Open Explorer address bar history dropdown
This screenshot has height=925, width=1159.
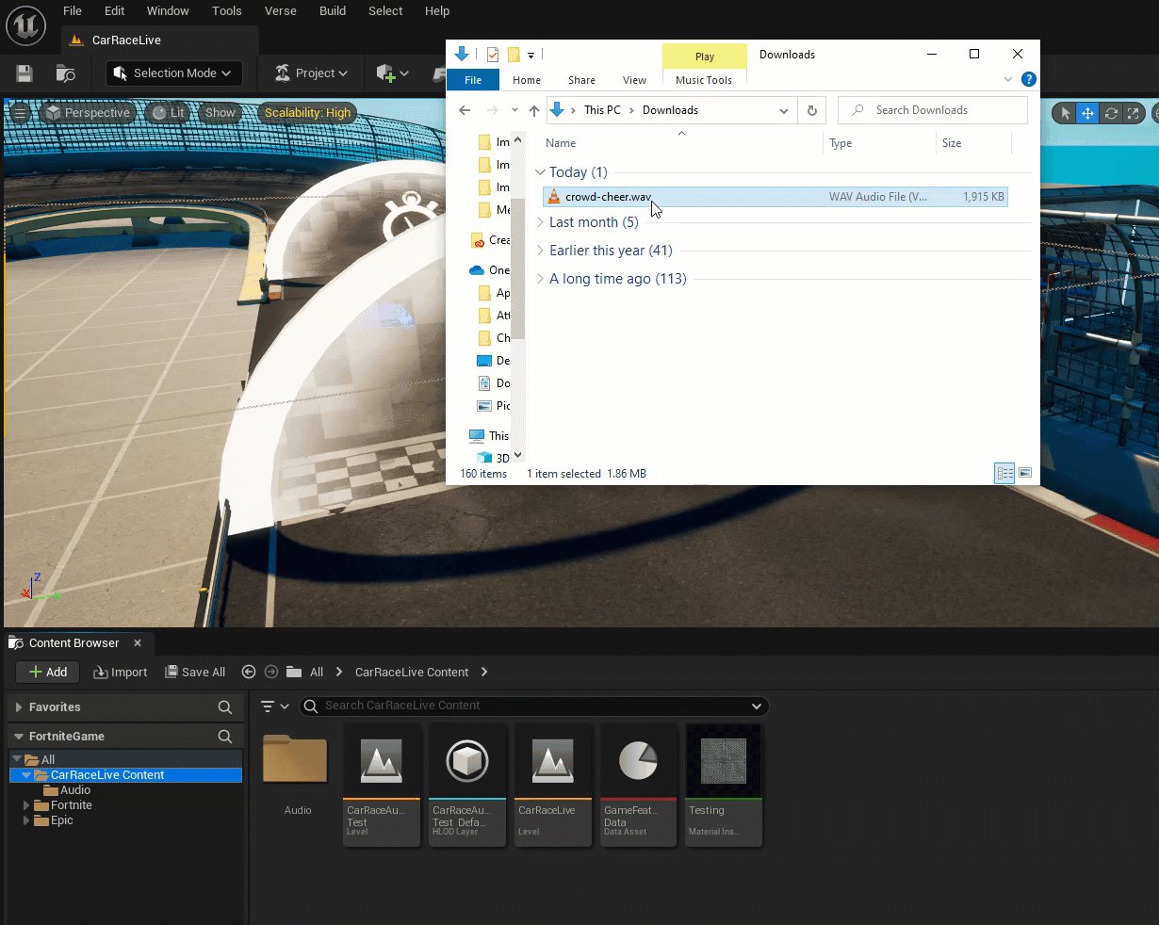[784, 110]
